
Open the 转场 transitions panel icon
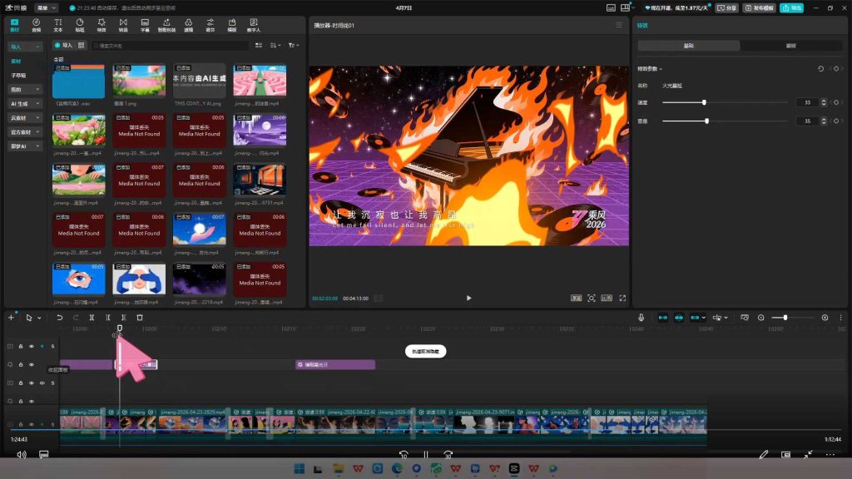(123, 25)
